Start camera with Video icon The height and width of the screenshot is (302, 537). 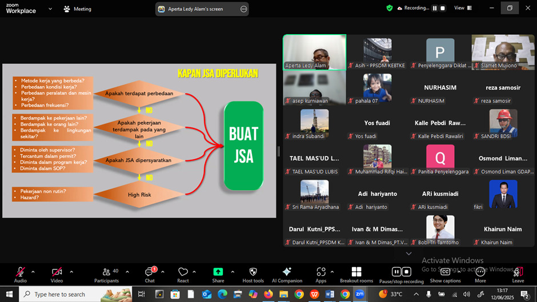tap(57, 272)
